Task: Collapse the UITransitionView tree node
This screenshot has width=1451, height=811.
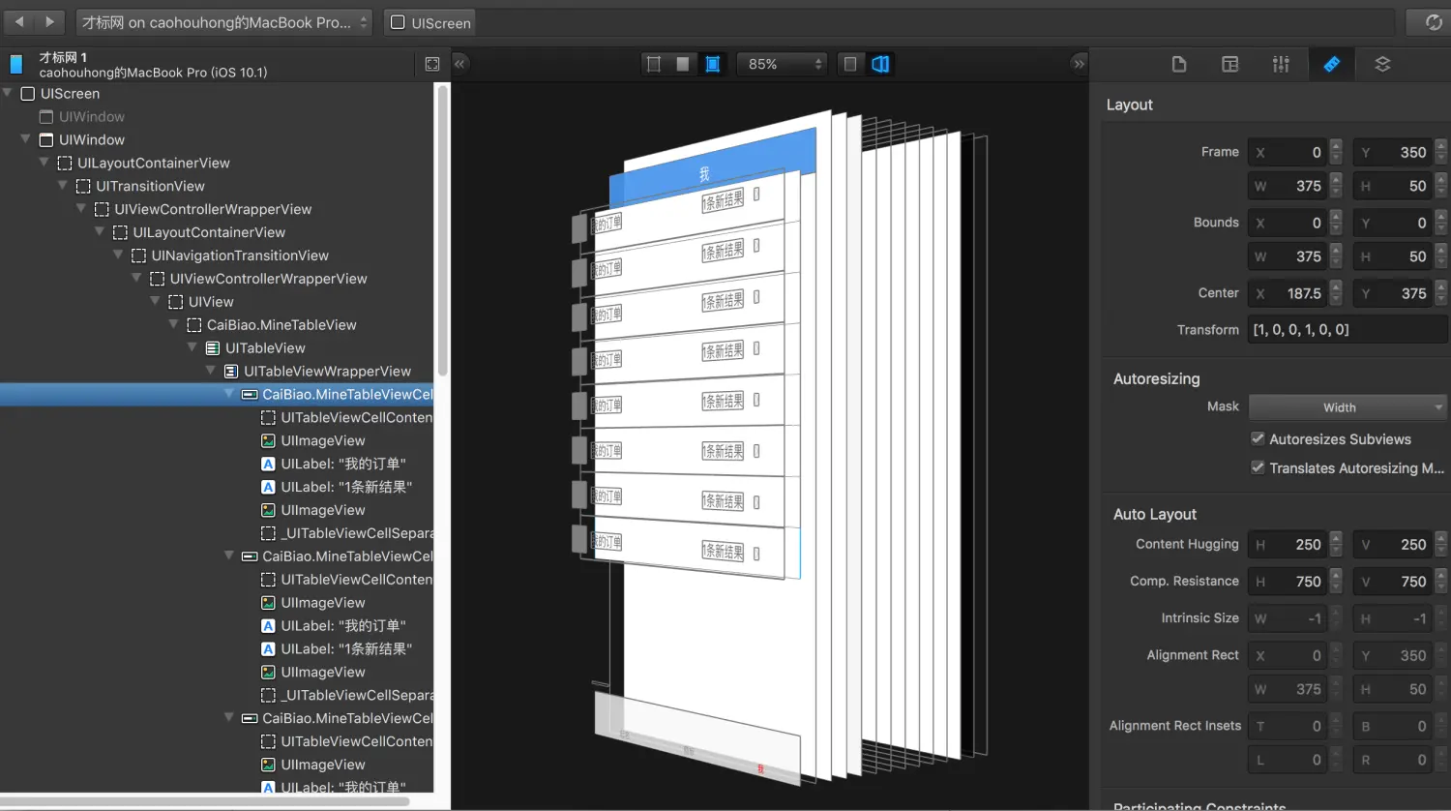Action: click(x=63, y=185)
